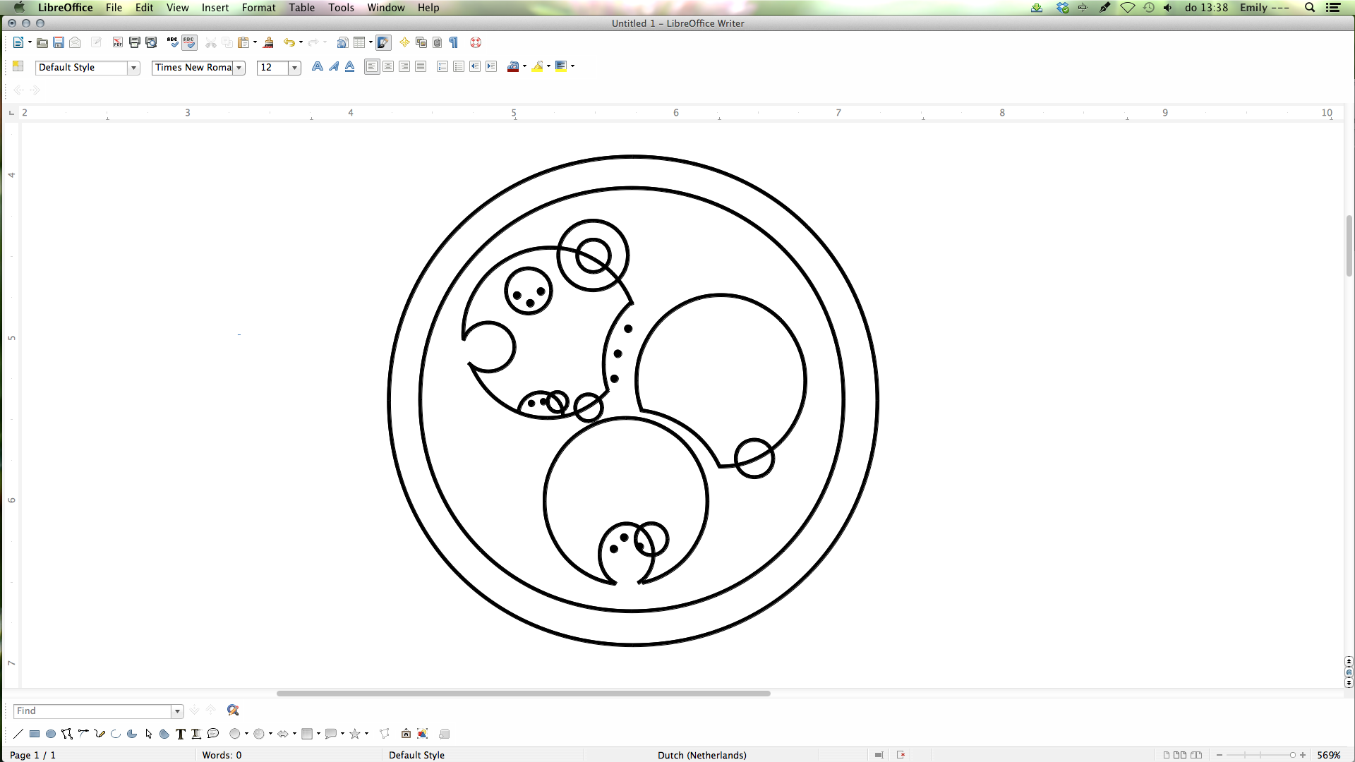Expand the Stars shapes dropdown arrow

[366, 734]
